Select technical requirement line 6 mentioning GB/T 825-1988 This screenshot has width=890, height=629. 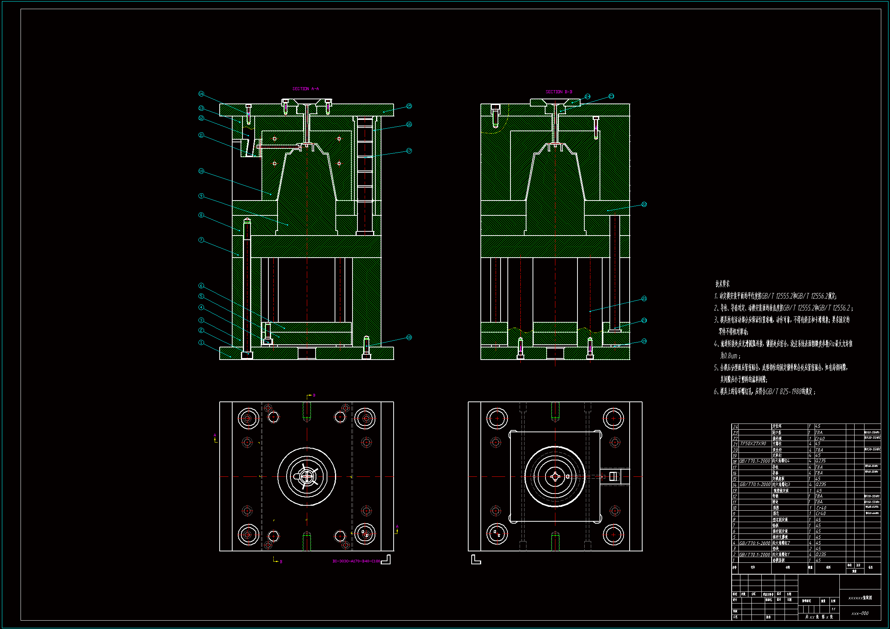click(764, 392)
